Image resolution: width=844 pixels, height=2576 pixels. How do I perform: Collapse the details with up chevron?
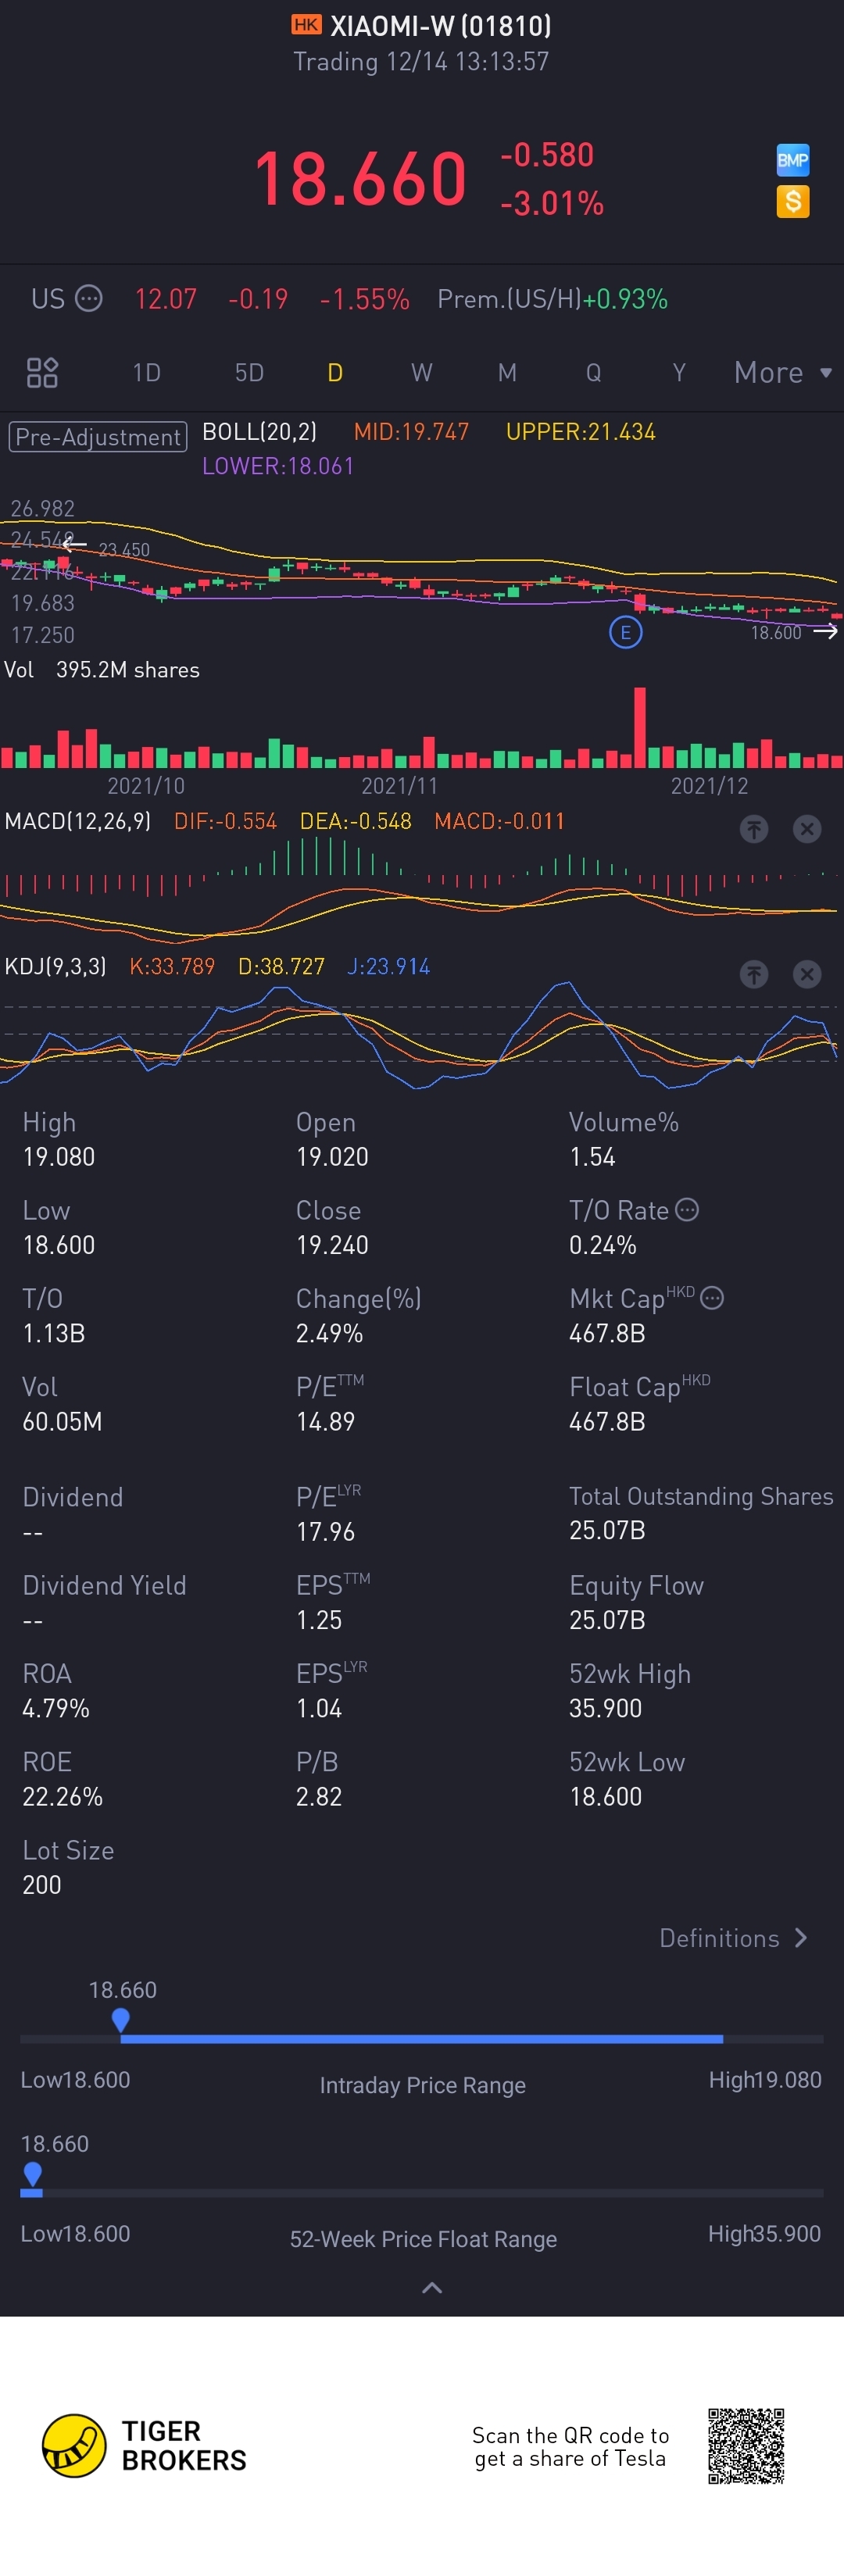pos(432,2287)
